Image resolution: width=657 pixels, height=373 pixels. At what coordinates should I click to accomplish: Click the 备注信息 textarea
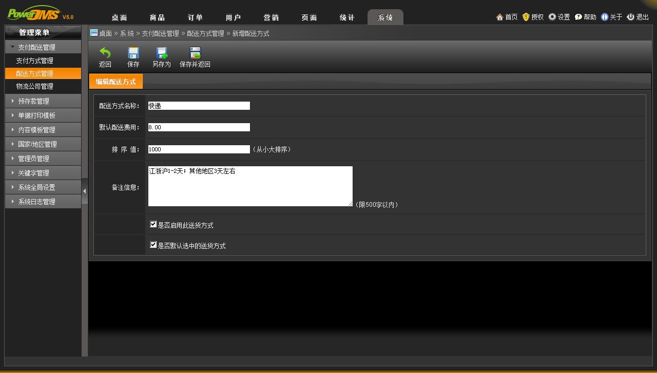[250, 186]
